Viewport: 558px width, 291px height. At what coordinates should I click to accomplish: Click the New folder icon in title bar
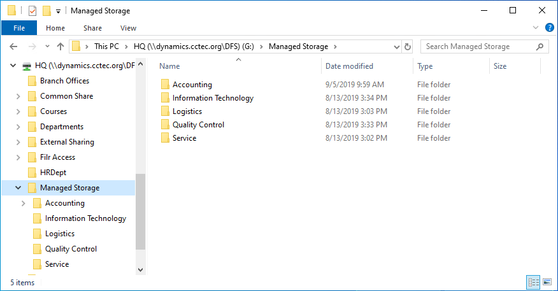coord(46,11)
